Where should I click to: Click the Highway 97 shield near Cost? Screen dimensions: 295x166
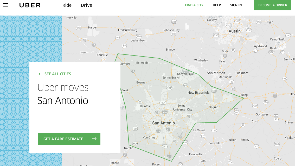click(243, 125)
